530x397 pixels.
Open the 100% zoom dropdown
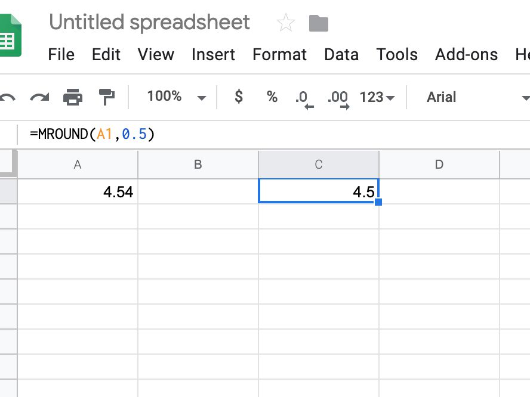point(176,97)
